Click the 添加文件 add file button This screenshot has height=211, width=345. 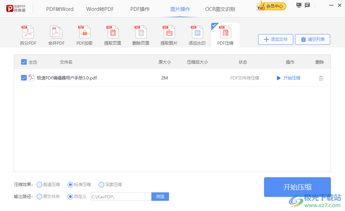(x=275, y=39)
